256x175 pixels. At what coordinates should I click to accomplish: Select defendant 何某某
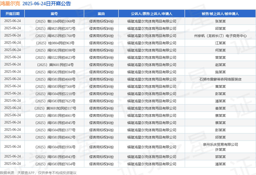pos(220,50)
